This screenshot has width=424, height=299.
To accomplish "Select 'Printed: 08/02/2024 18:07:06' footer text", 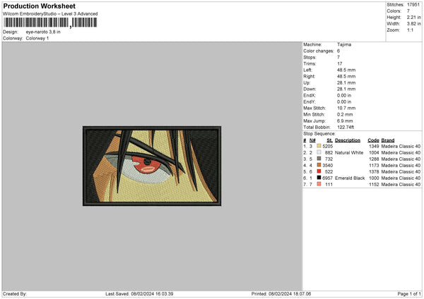I will 281,293.
